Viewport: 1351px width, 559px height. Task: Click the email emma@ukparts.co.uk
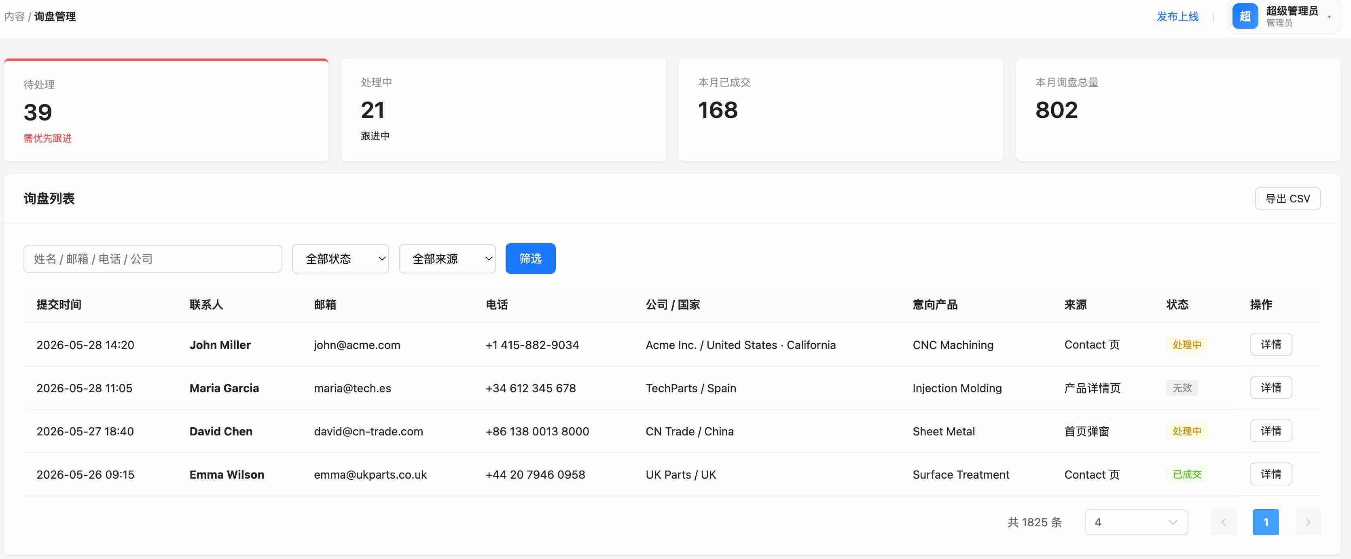click(370, 475)
